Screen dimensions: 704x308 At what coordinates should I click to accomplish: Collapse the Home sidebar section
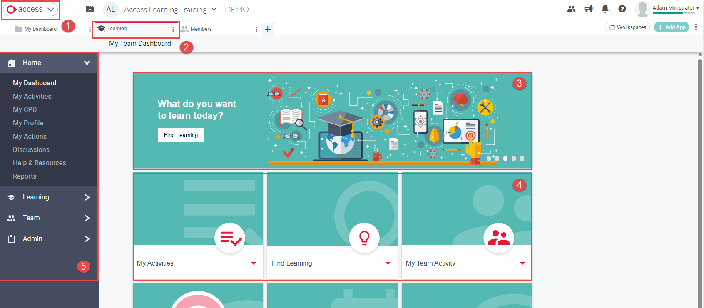point(87,63)
